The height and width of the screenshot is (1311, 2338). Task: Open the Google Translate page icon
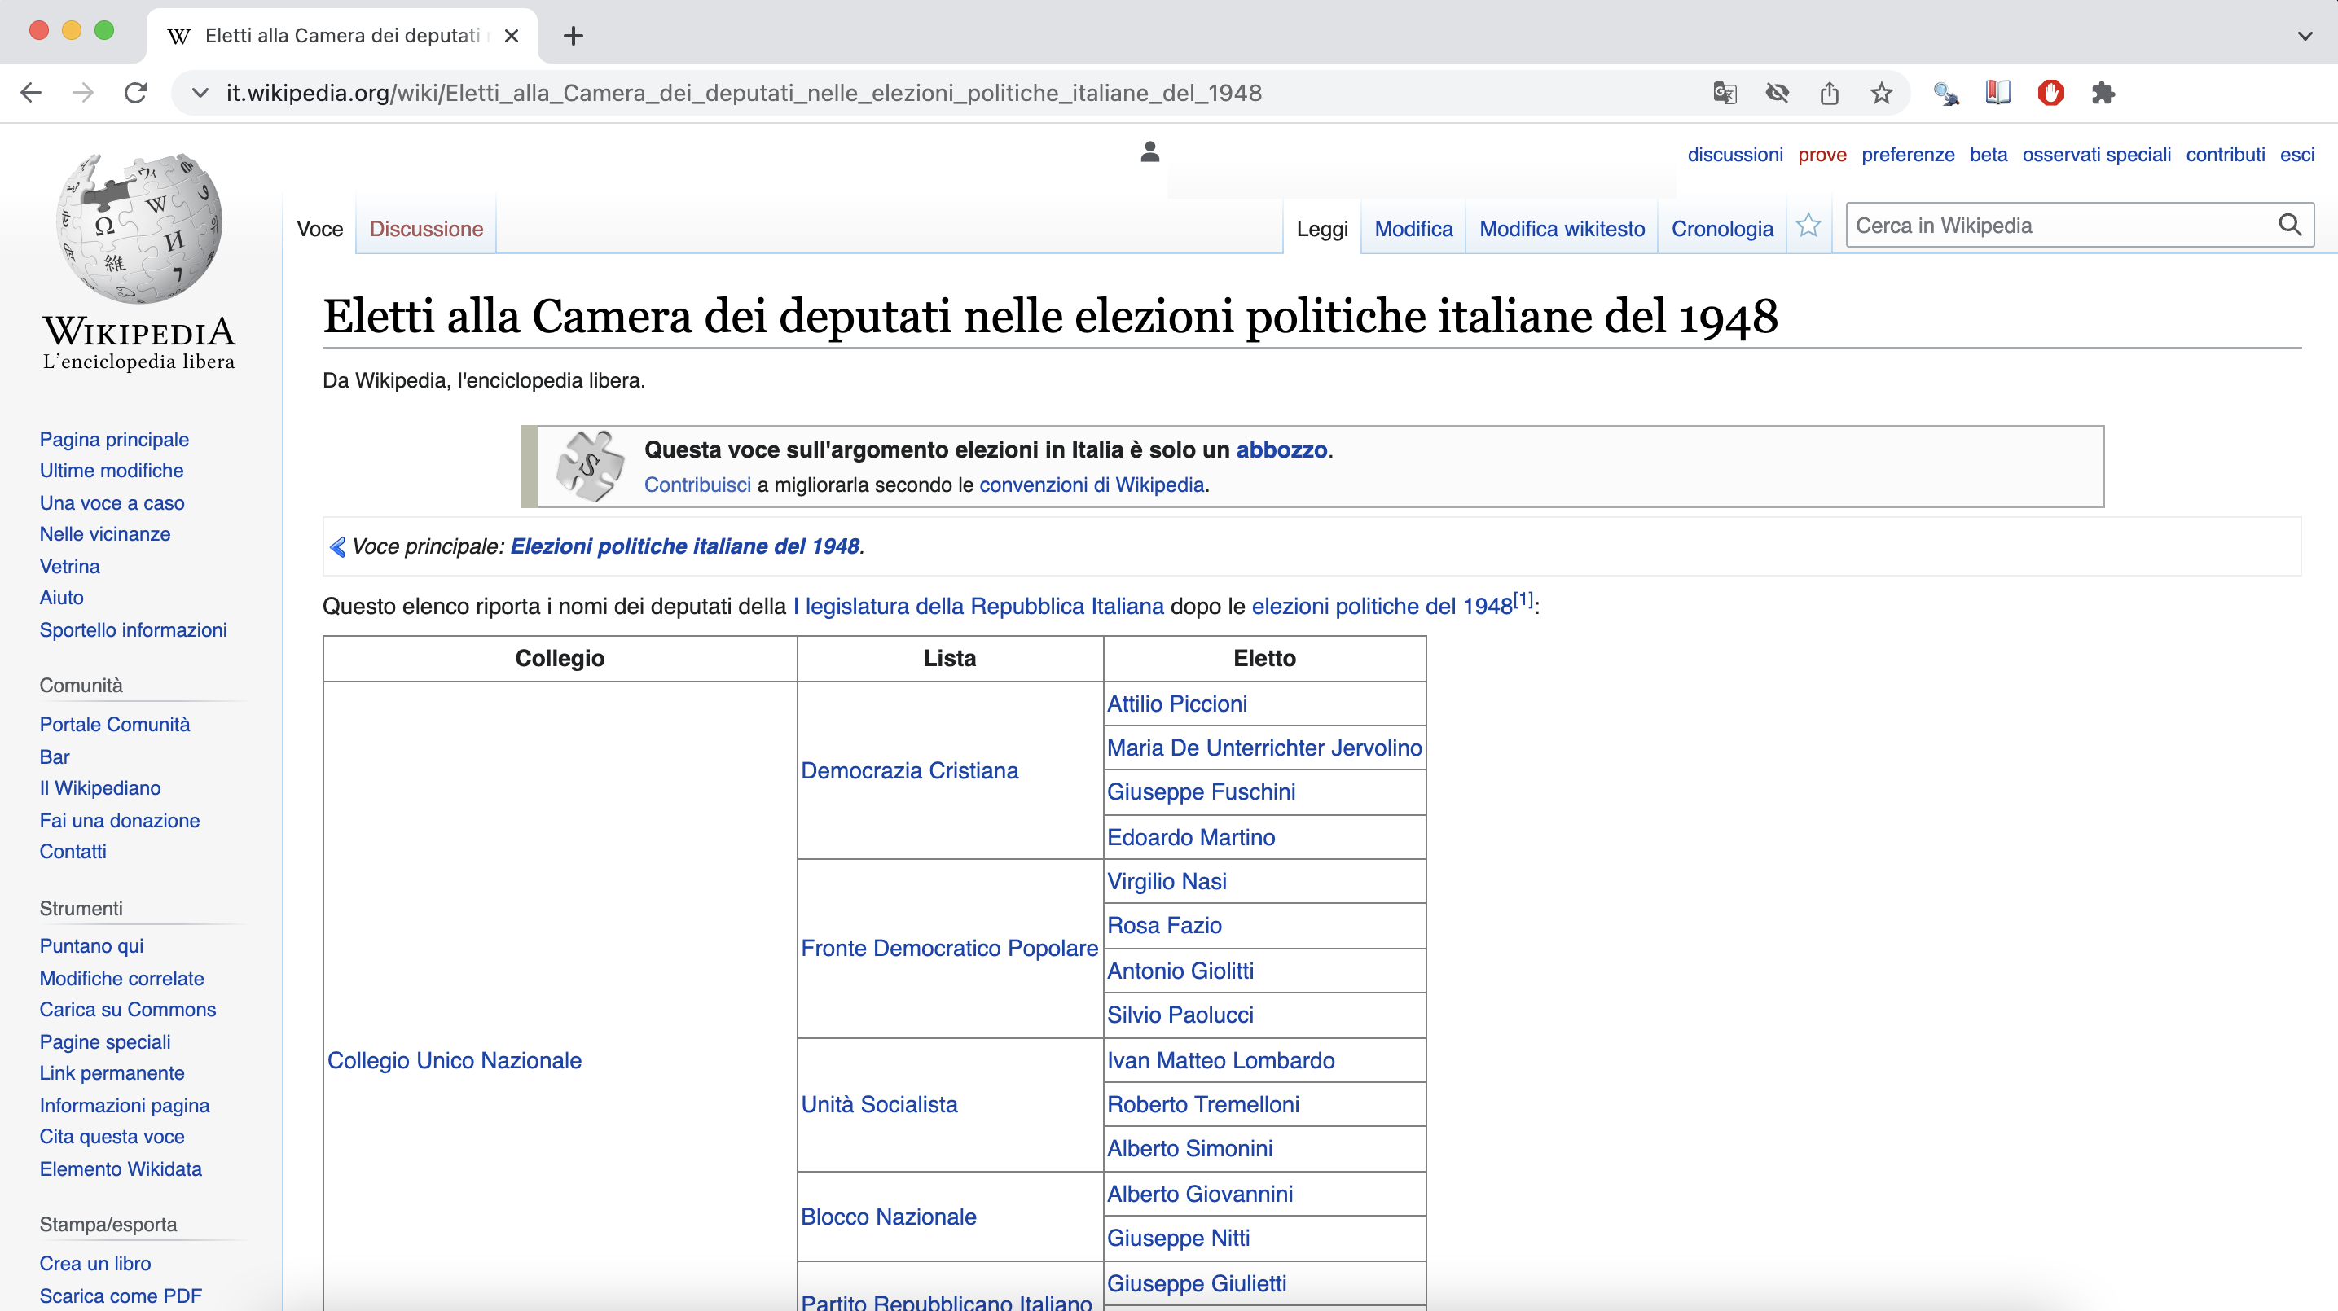tap(1725, 93)
